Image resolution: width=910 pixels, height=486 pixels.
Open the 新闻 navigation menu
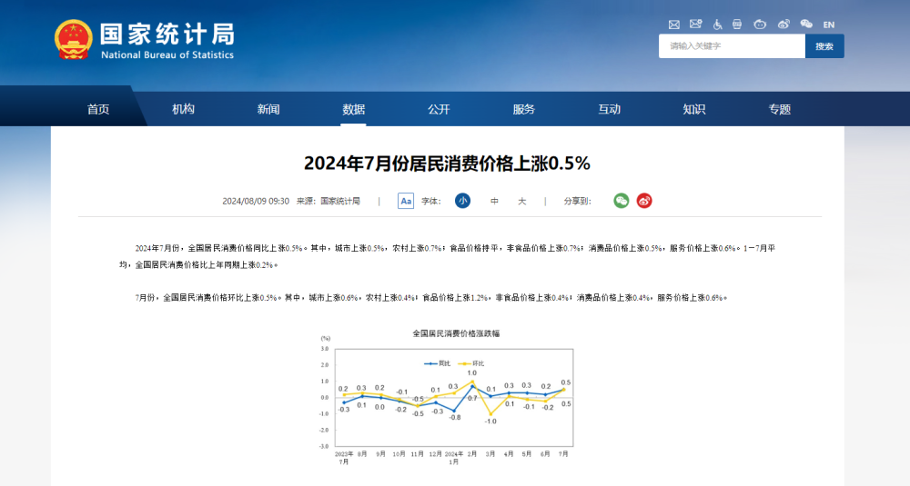point(268,109)
